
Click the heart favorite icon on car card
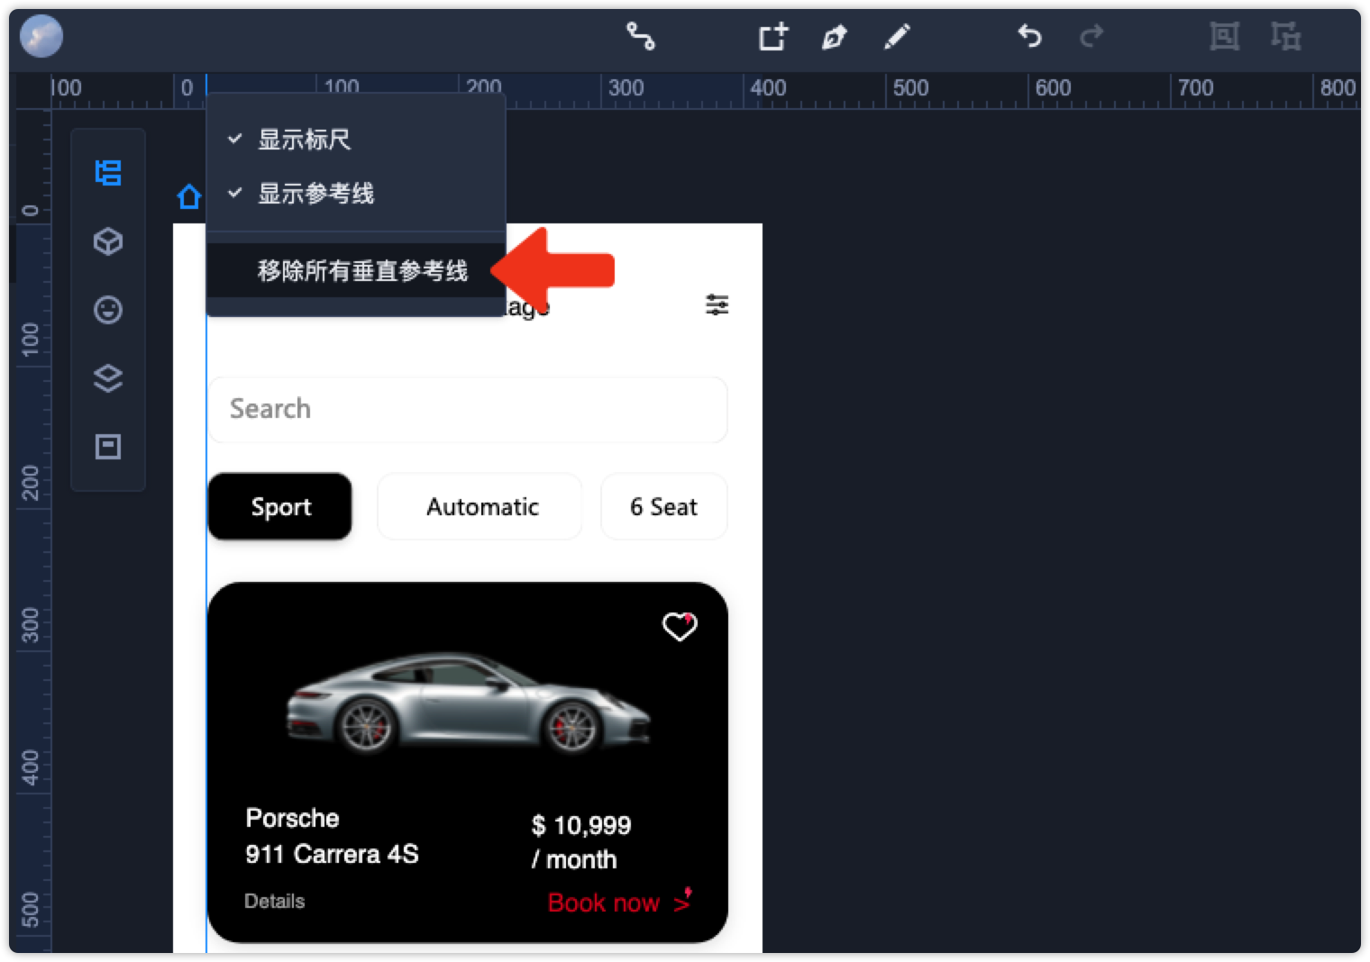(x=680, y=626)
